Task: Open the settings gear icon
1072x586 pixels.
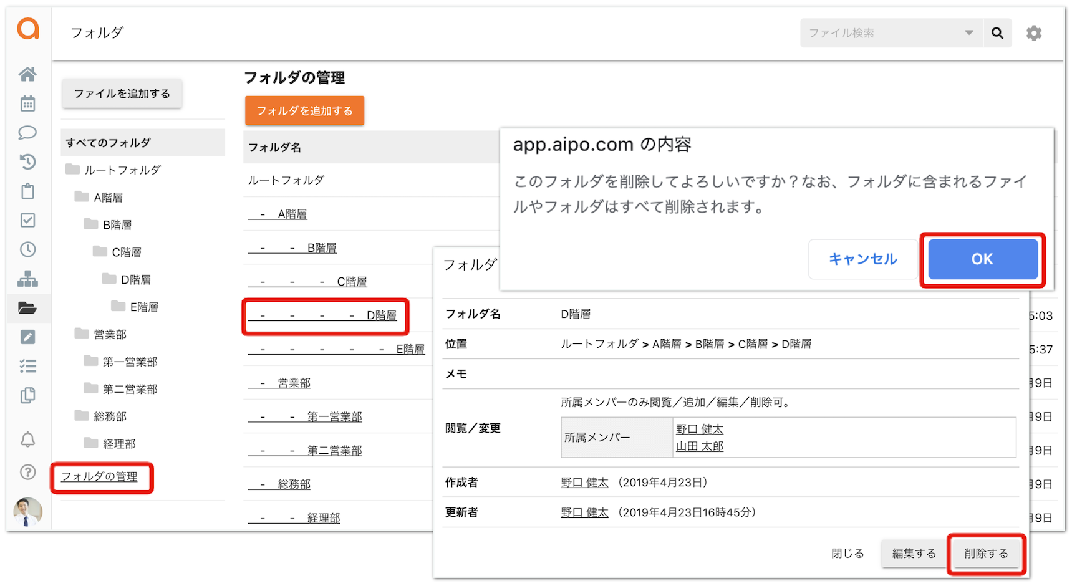Action: [1034, 33]
